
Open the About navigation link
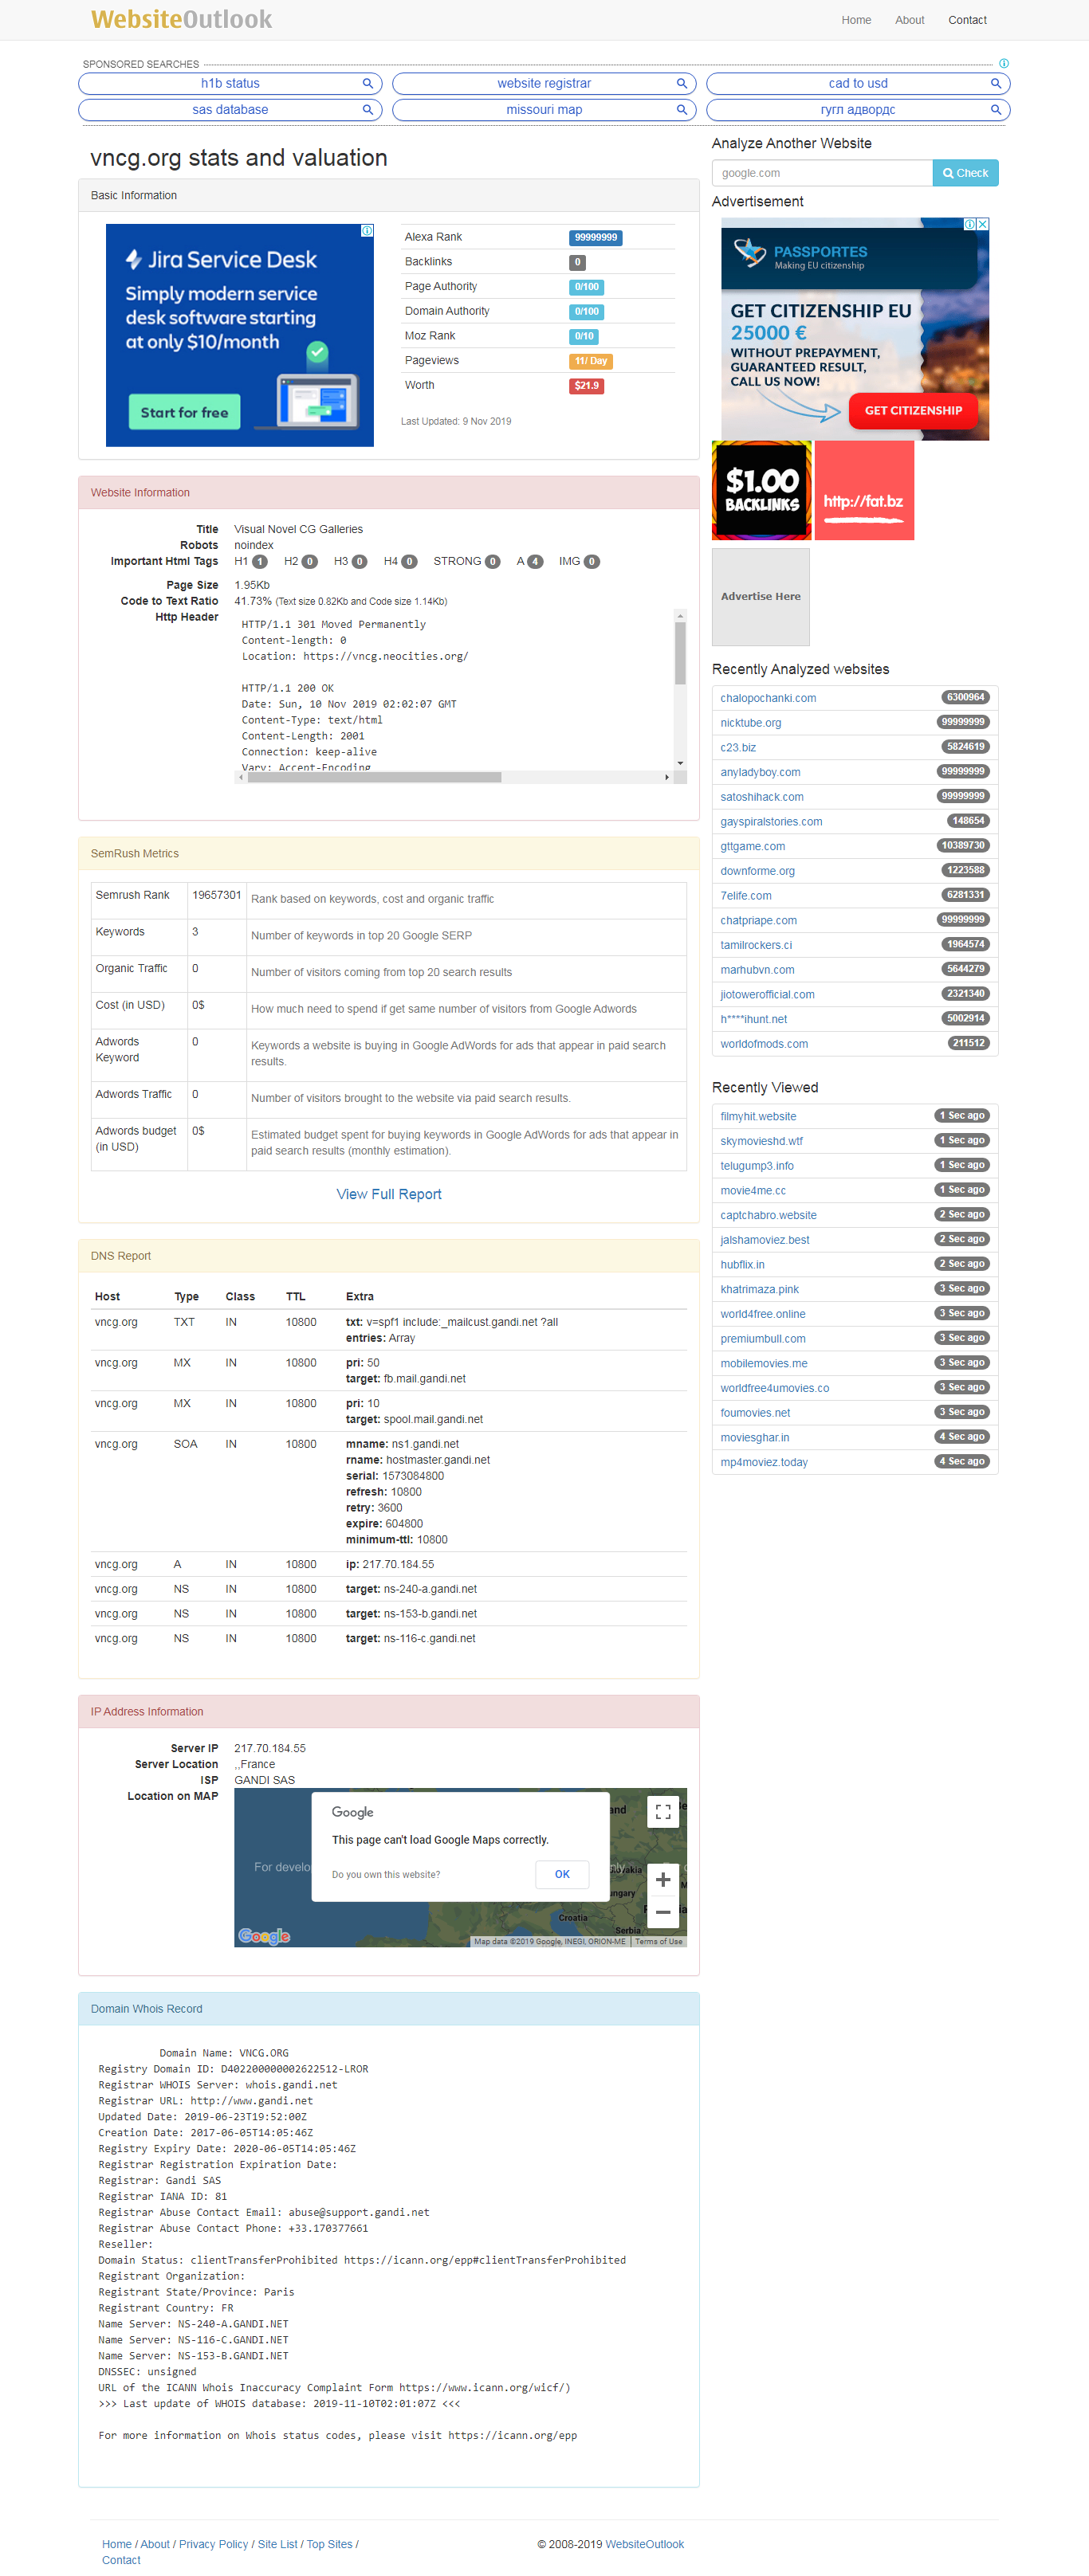click(x=910, y=20)
